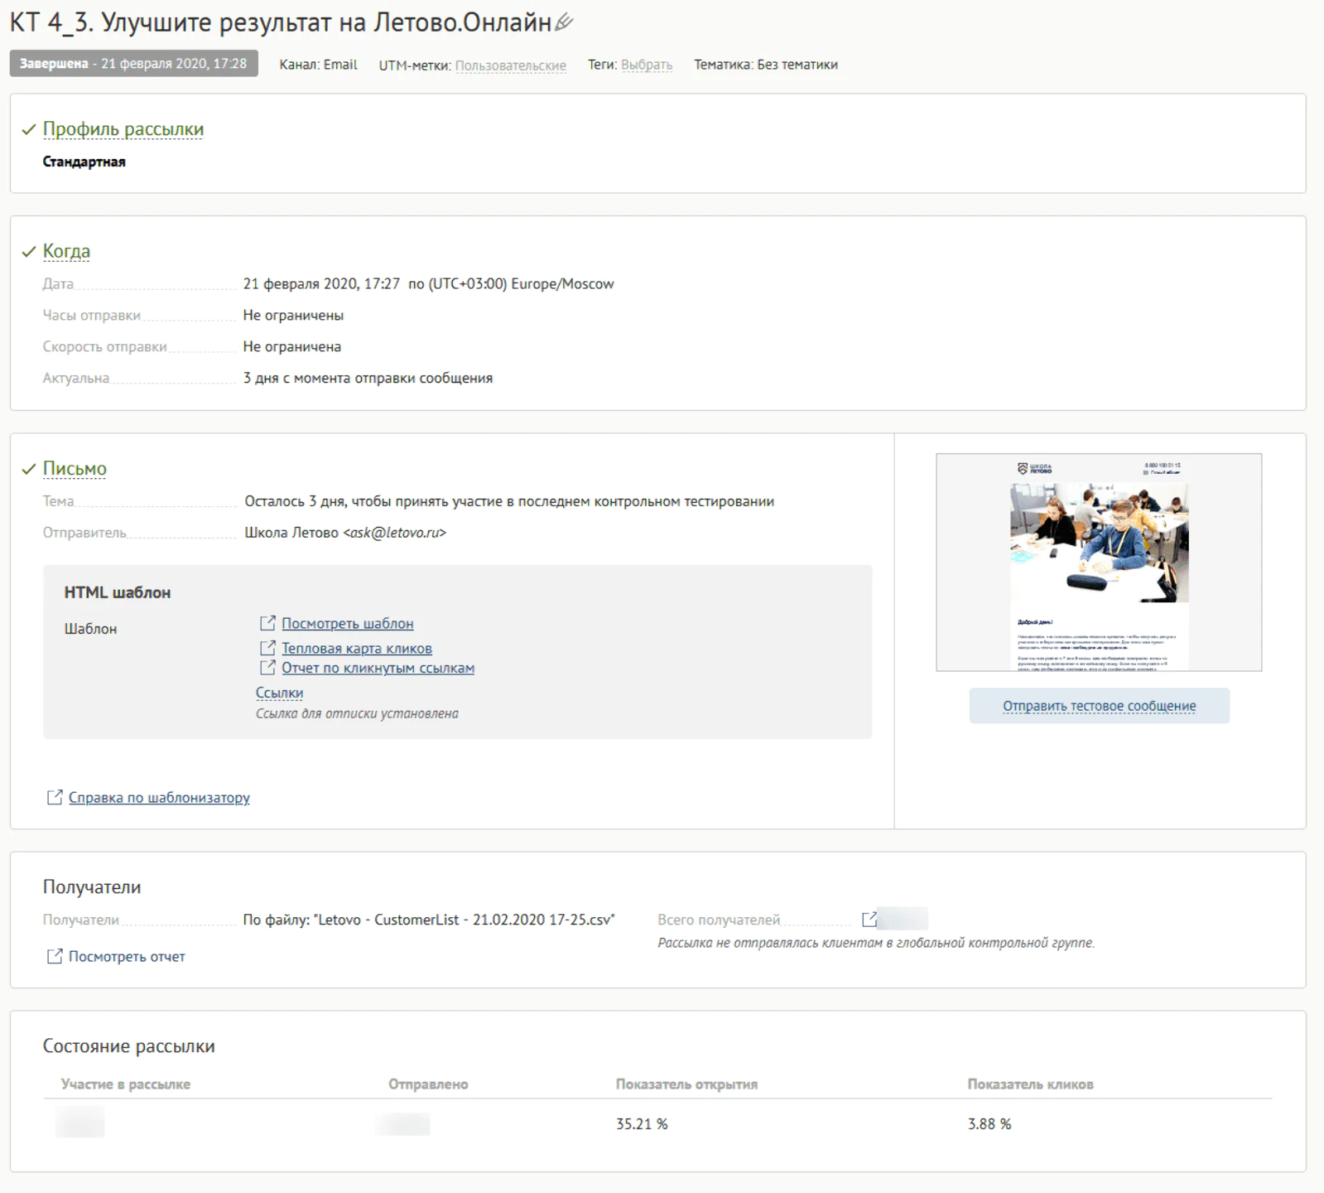Viewport: 1324px width, 1193px height.
Task: Open Справка по шаблонизатору help link
Action: point(159,798)
